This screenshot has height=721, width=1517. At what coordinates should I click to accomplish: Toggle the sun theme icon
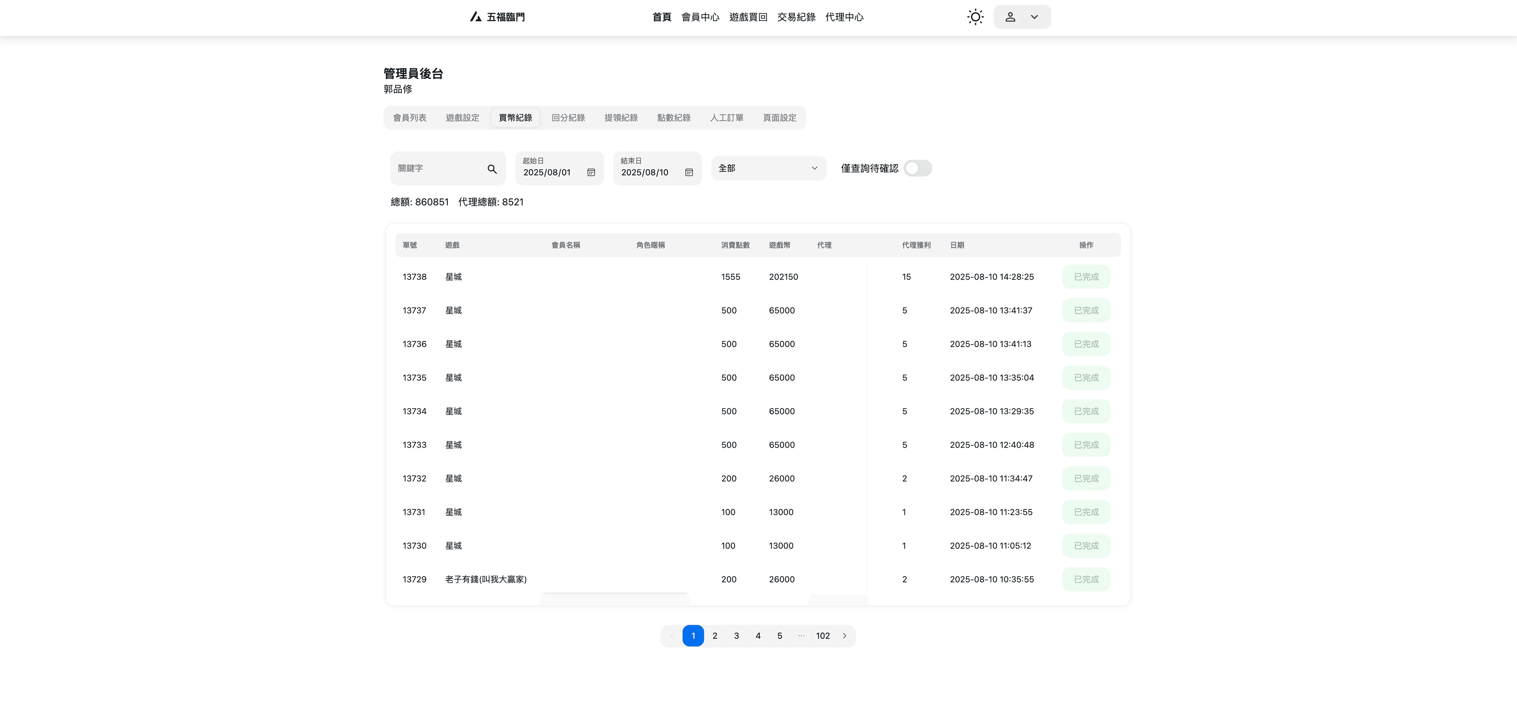[x=975, y=17]
